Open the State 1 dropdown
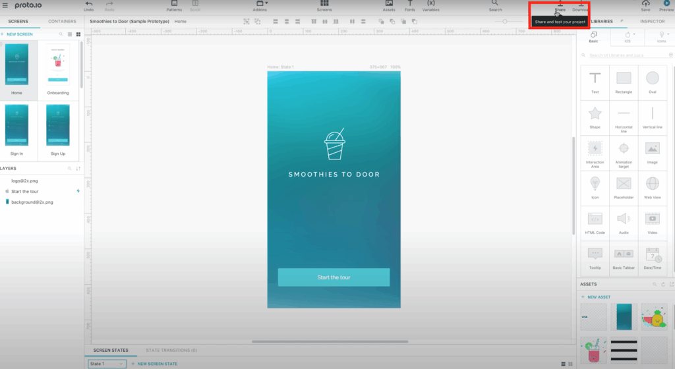The height and width of the screenshot is (369, 675). coord(107,364)
